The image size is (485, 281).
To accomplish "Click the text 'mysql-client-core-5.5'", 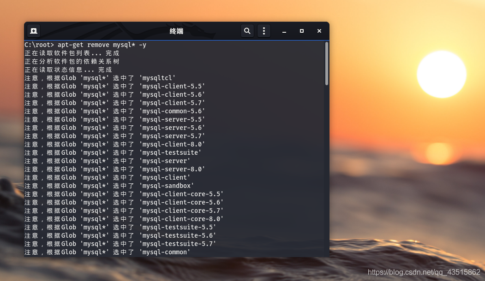I will click(x=181, y=194).
